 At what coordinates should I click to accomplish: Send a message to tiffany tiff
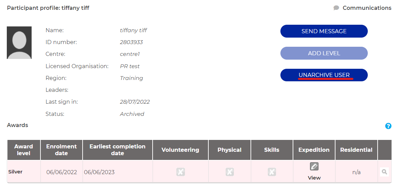[324, 31]
